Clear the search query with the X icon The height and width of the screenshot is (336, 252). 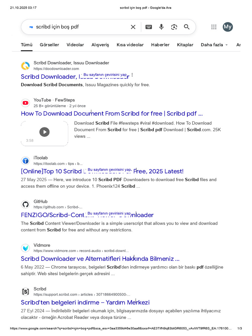(133, 27)
